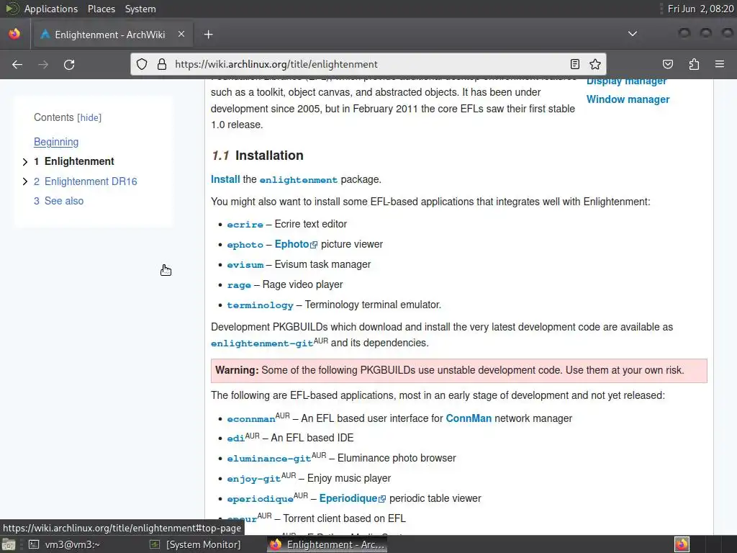Open the Install link
Image resolution: width=737 pixels, height=553 pixels.
click(x=225, y=179)
